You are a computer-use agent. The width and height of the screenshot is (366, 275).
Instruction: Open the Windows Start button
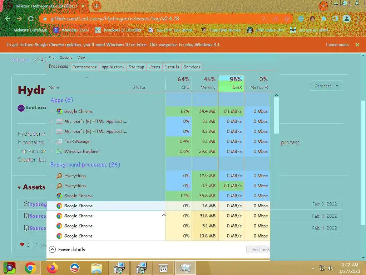coord(10,268)
